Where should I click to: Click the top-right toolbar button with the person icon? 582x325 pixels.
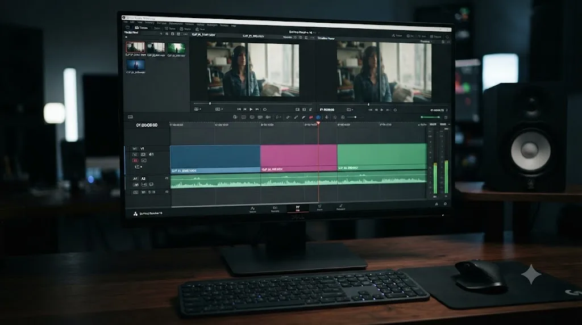(397, 36)
